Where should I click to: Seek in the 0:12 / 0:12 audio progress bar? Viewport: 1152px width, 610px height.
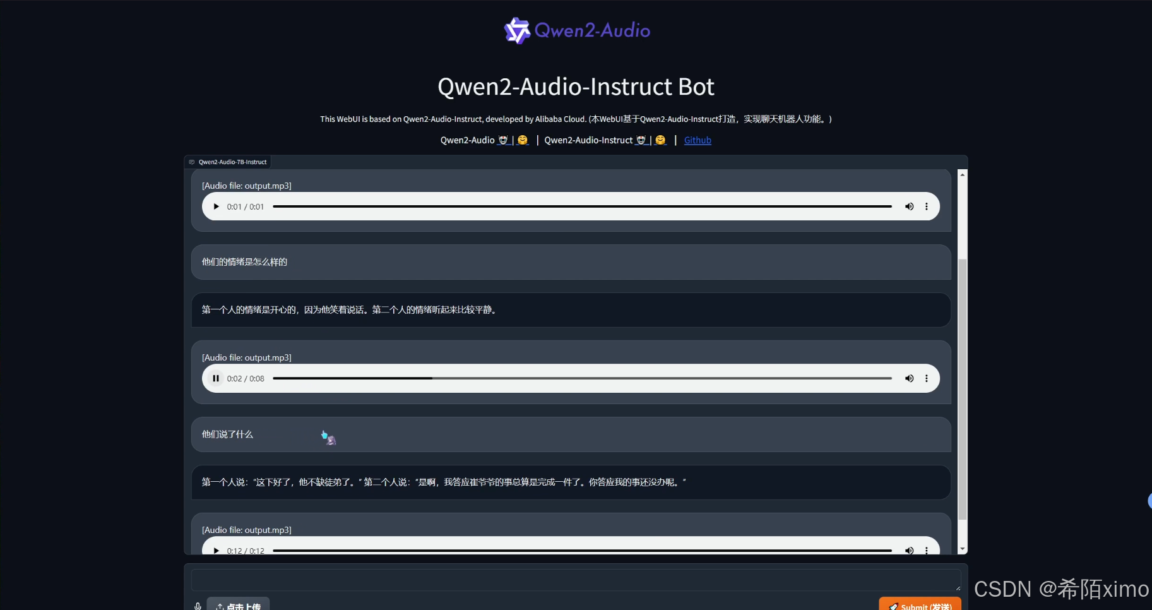tap(582, 550)
